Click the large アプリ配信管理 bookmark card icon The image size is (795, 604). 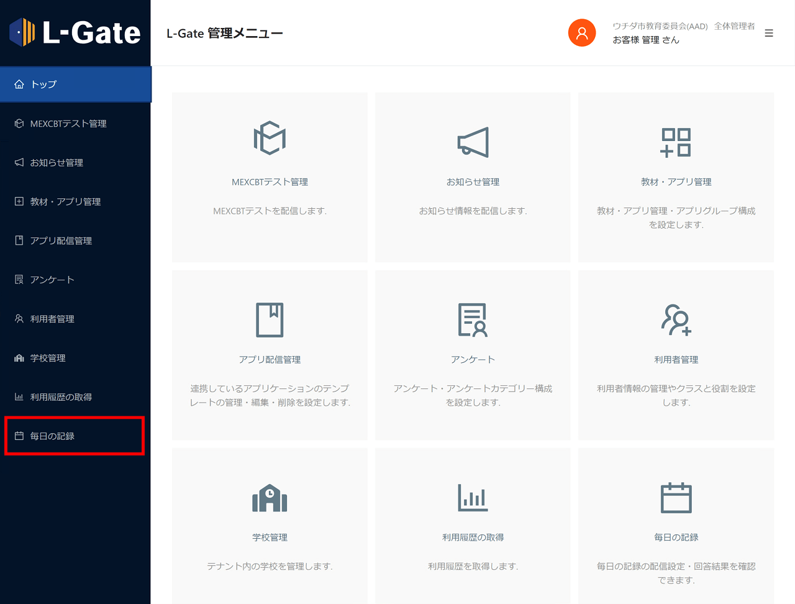coord(270,319)
